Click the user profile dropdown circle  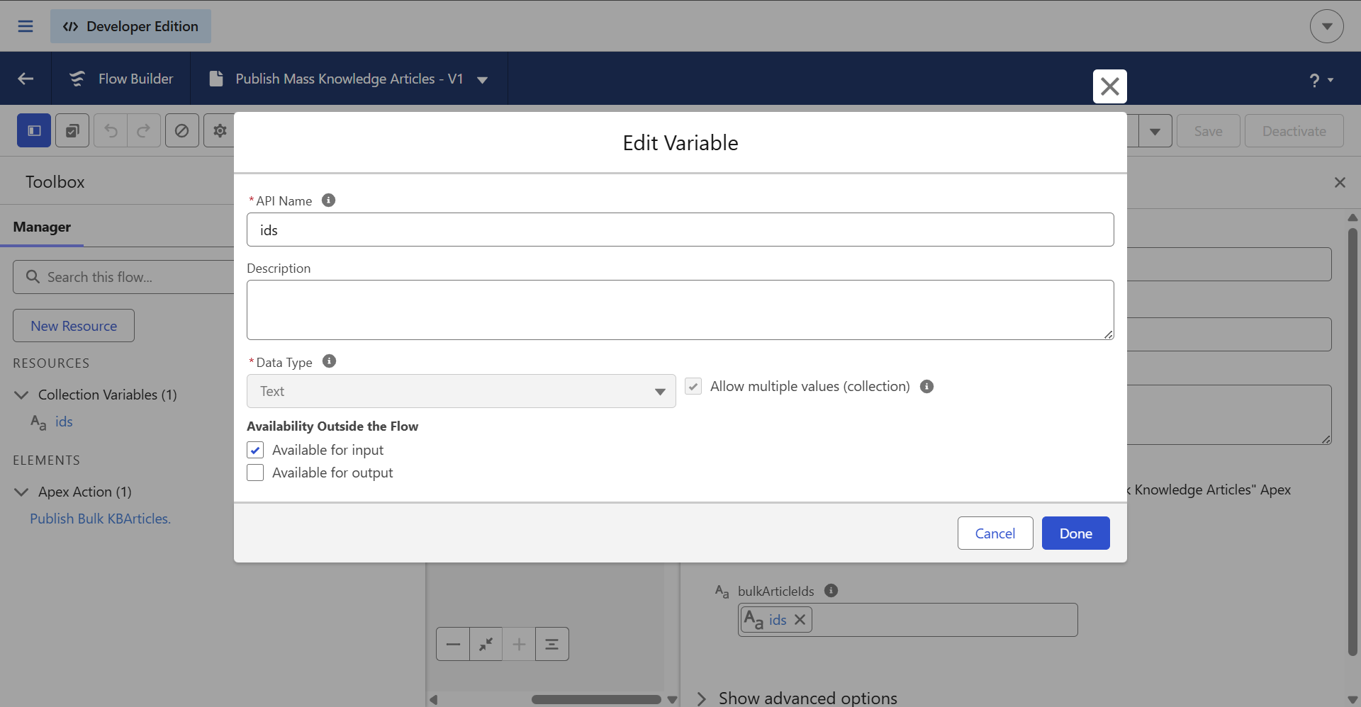tap(1327, 26)
